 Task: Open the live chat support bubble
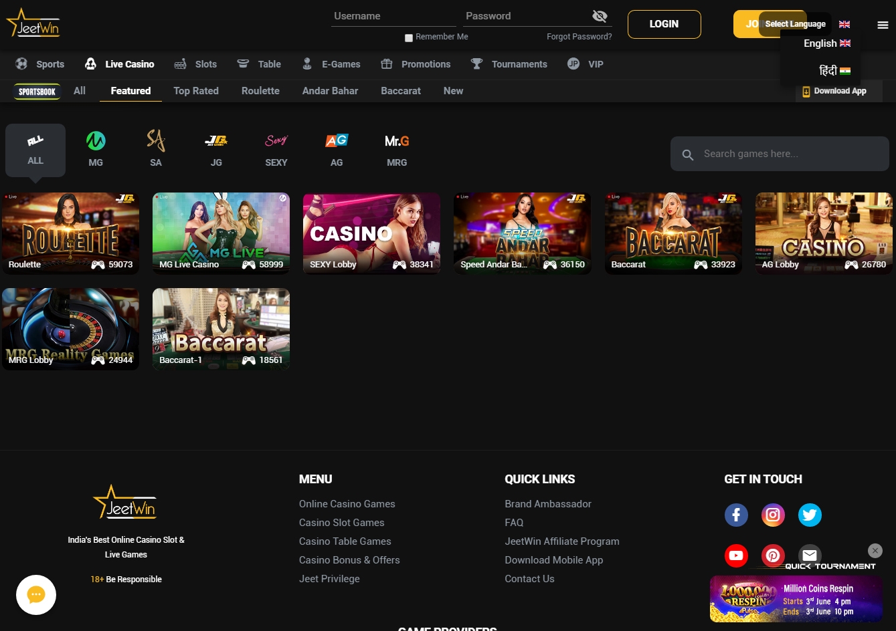(x=36, y=594)
